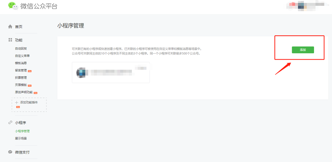The height and width of the screenshot is (162, 332).
Task: Select 功能 section heading
Action: [19, 40]
